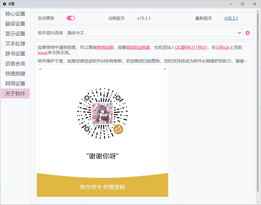Switch to the 核心设置 section
This screenshot has width=261, height=205.
tap(15, 14)
